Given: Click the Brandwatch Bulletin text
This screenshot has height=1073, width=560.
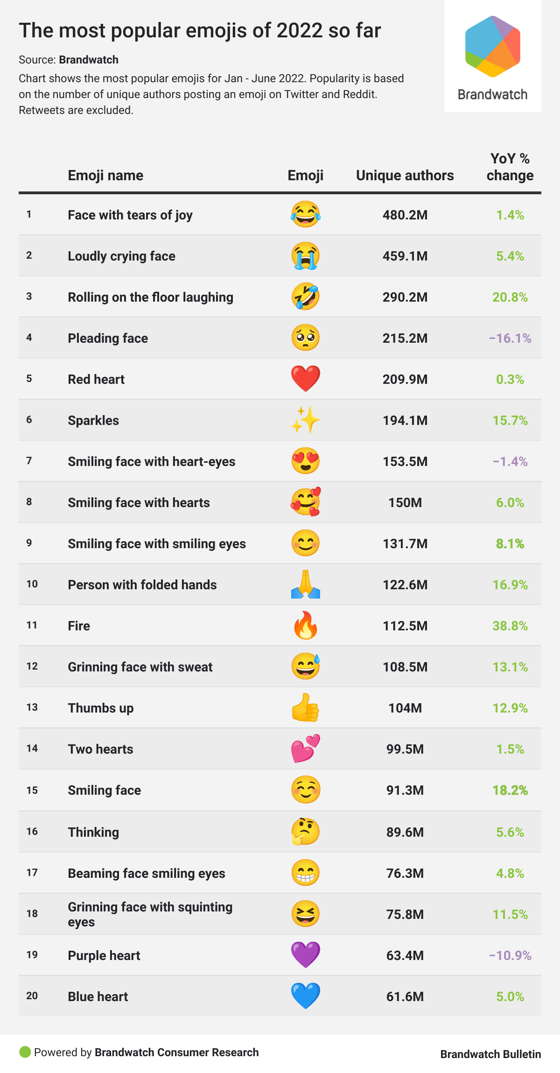Looking at the screenshot, I should coord(490,1054).
